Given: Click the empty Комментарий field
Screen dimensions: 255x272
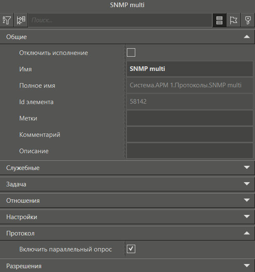Looking at the screenshot, I should [x=190, y=134].
